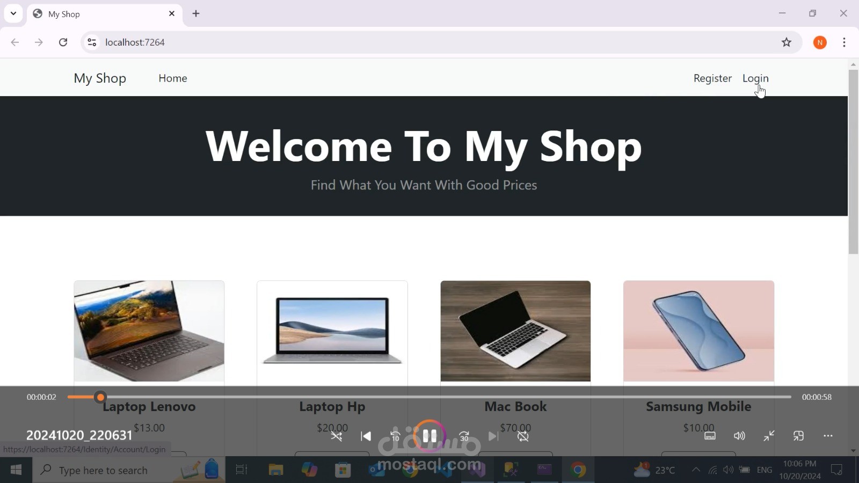This screenshot has height=483, width=859.
Task: Open the Chrome profile N avatar
Action: pyautogui.click(x=820, y=42)
